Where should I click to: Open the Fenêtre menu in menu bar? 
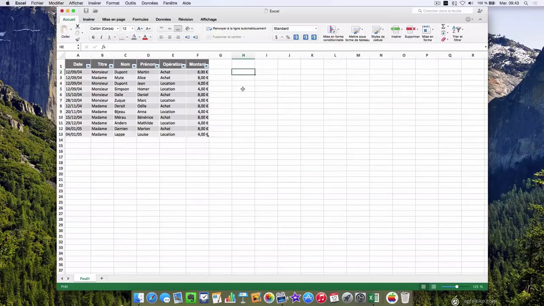pyautogui.click(x=170, y=3)
